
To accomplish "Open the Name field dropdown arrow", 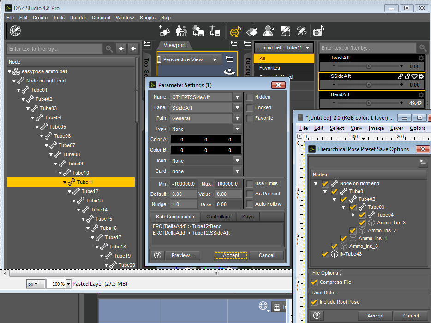I will (x=237, y=97).
